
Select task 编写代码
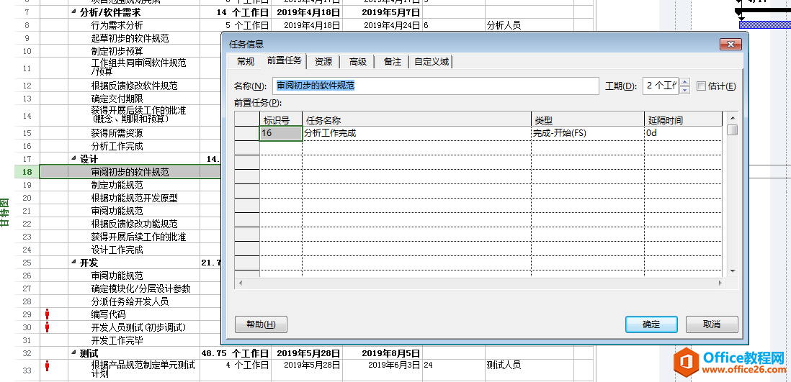(x=109, y=314)
